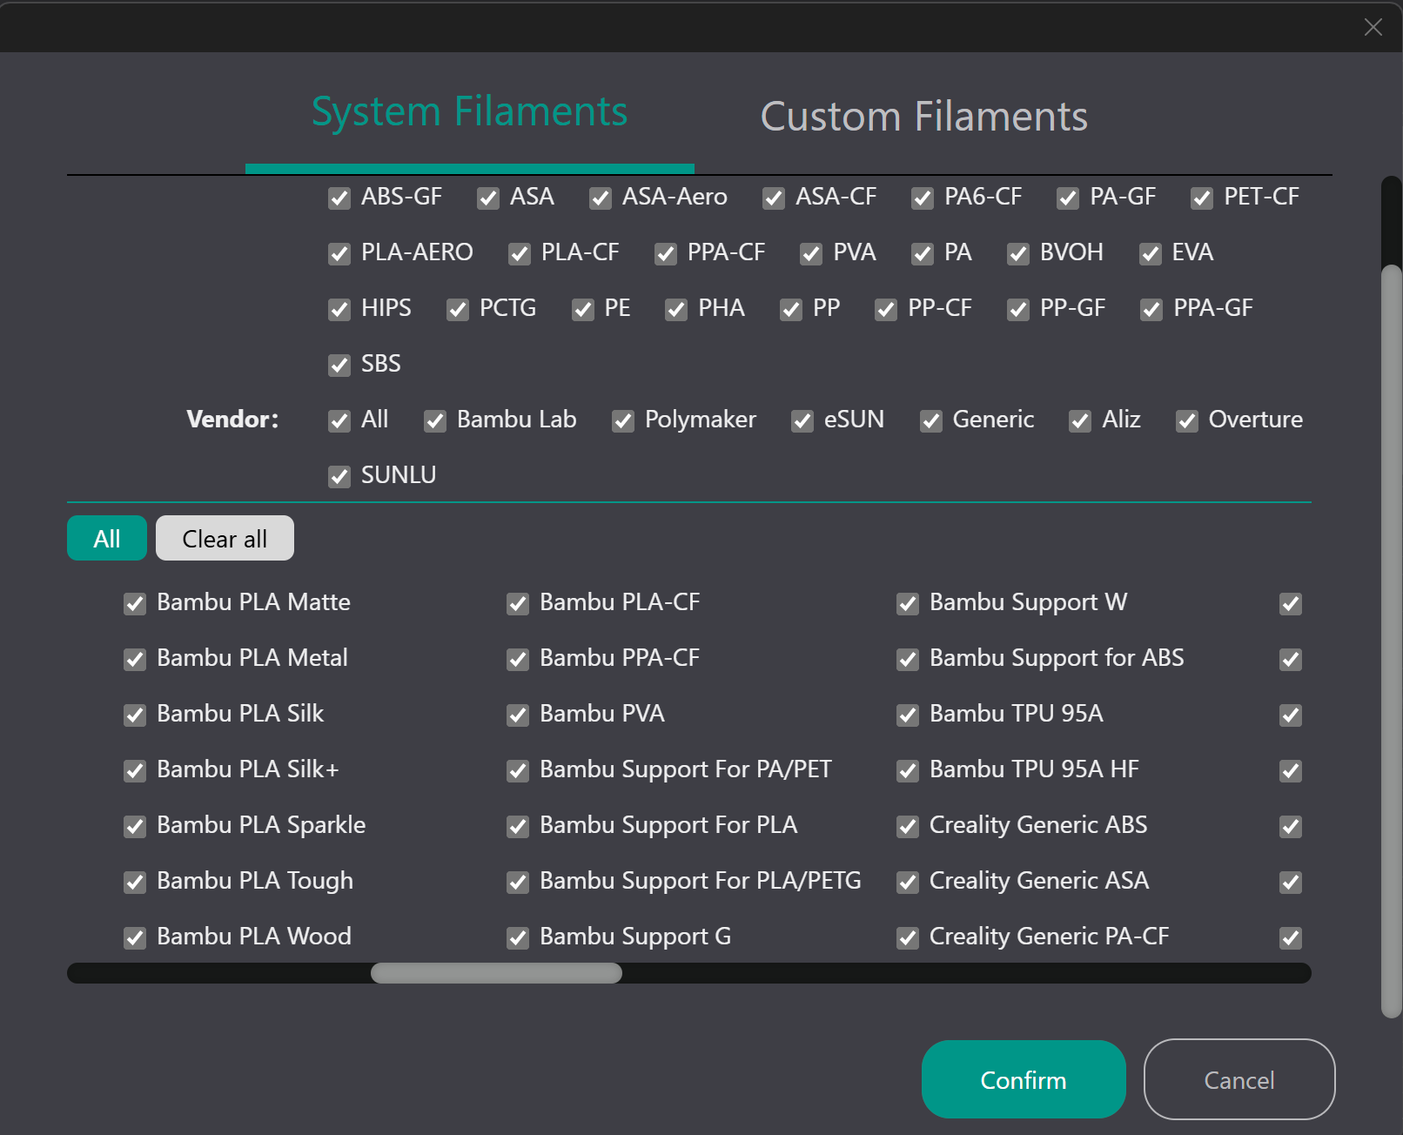Toggle Bambu PVA checkbox
The height and width of the screenshot is (1135, 1403).
point(518,715)
